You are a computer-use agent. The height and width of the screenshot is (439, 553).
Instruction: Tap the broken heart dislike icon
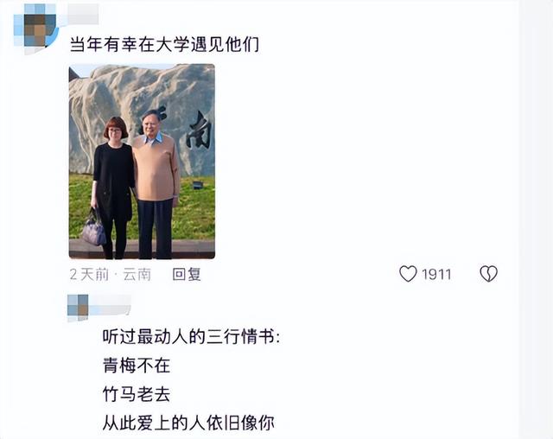click(488, 274)
